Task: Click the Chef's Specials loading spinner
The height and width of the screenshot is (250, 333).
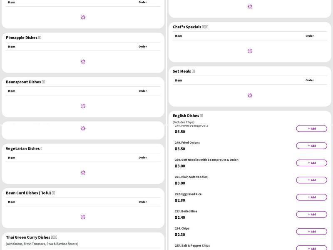Action: point(250,51)
